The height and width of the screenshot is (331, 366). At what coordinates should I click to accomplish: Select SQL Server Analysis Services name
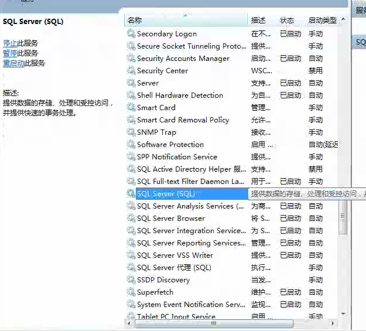tap(190, 206)
